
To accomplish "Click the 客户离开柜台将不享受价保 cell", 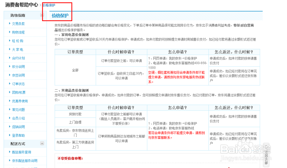I will point(121,119).
